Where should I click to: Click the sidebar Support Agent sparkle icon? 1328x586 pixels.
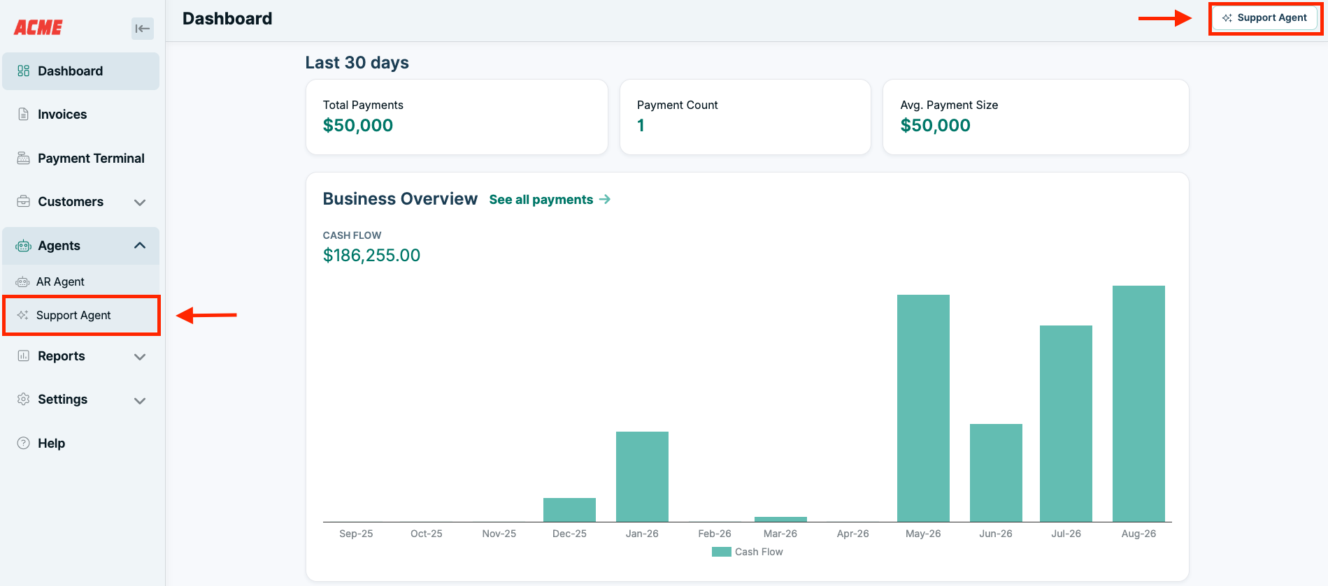[23, 315]
